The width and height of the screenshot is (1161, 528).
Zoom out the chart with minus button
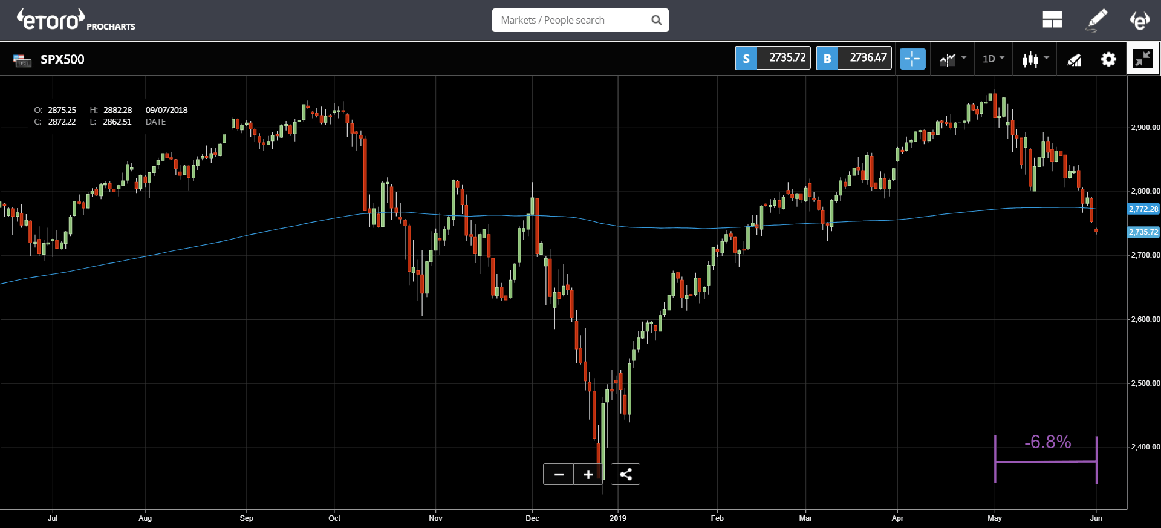559,474
